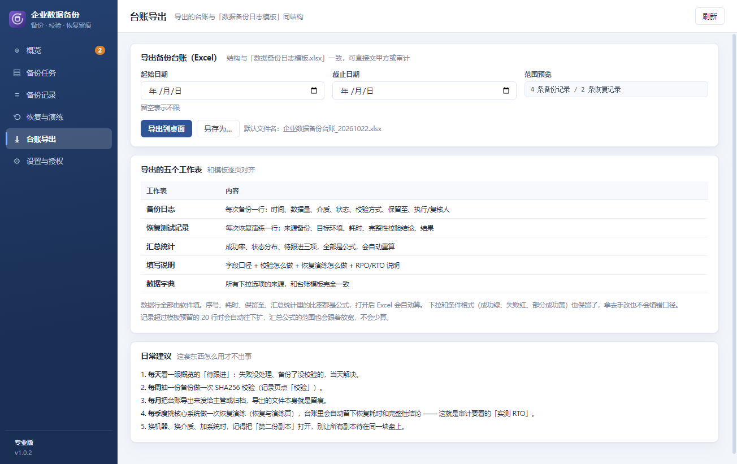The height and width of the screenshot is (464, 737).
Task: Go to 备份任务 in the sidebar
Action: tap(59, 73)
